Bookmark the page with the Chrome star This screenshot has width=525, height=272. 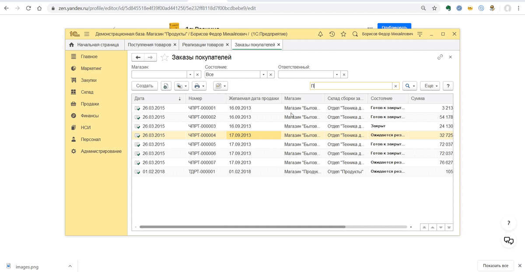coord(434,8)
